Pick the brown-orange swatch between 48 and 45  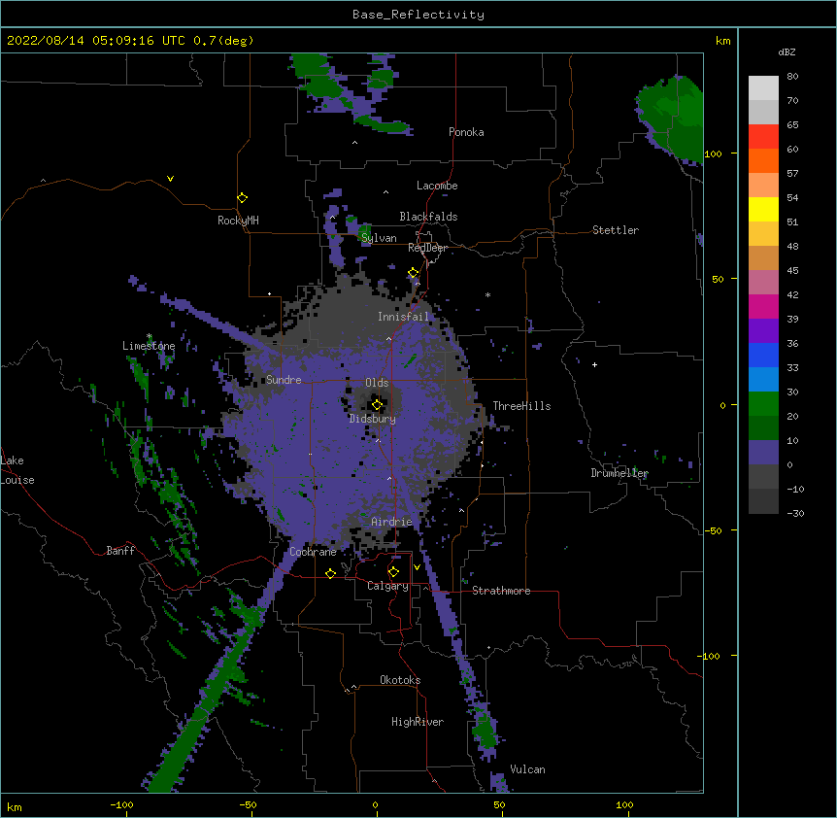coord(763,257)
